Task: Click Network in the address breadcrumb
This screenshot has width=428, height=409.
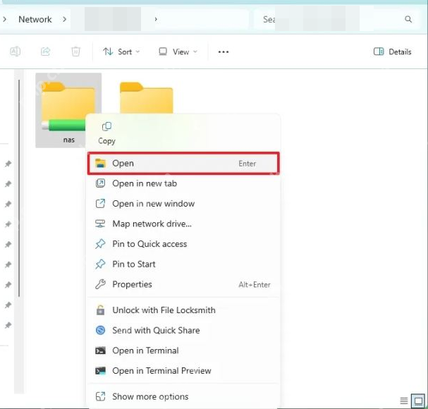Action: [x=35, y=19]
